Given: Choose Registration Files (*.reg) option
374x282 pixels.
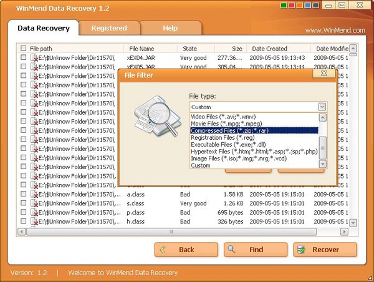Looking at the screenshot, I should coord(254,137).
